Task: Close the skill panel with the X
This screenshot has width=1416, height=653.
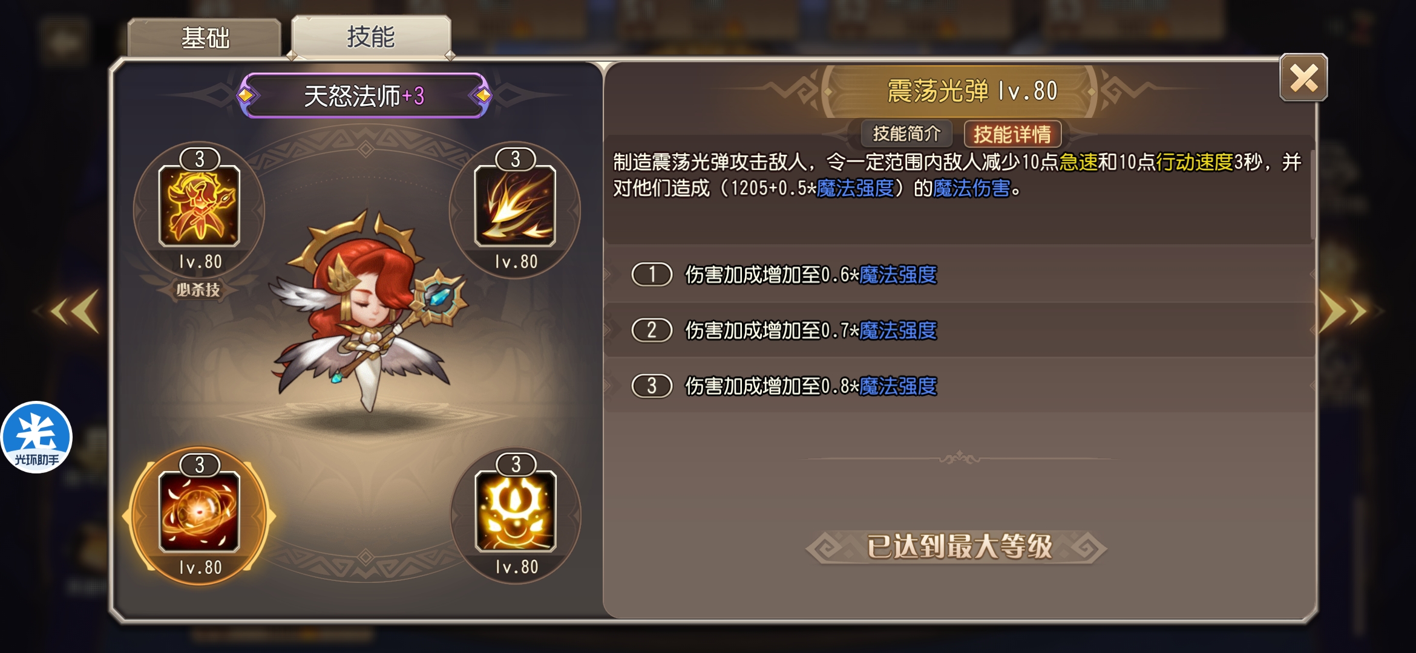Action: pos(1303,78)
